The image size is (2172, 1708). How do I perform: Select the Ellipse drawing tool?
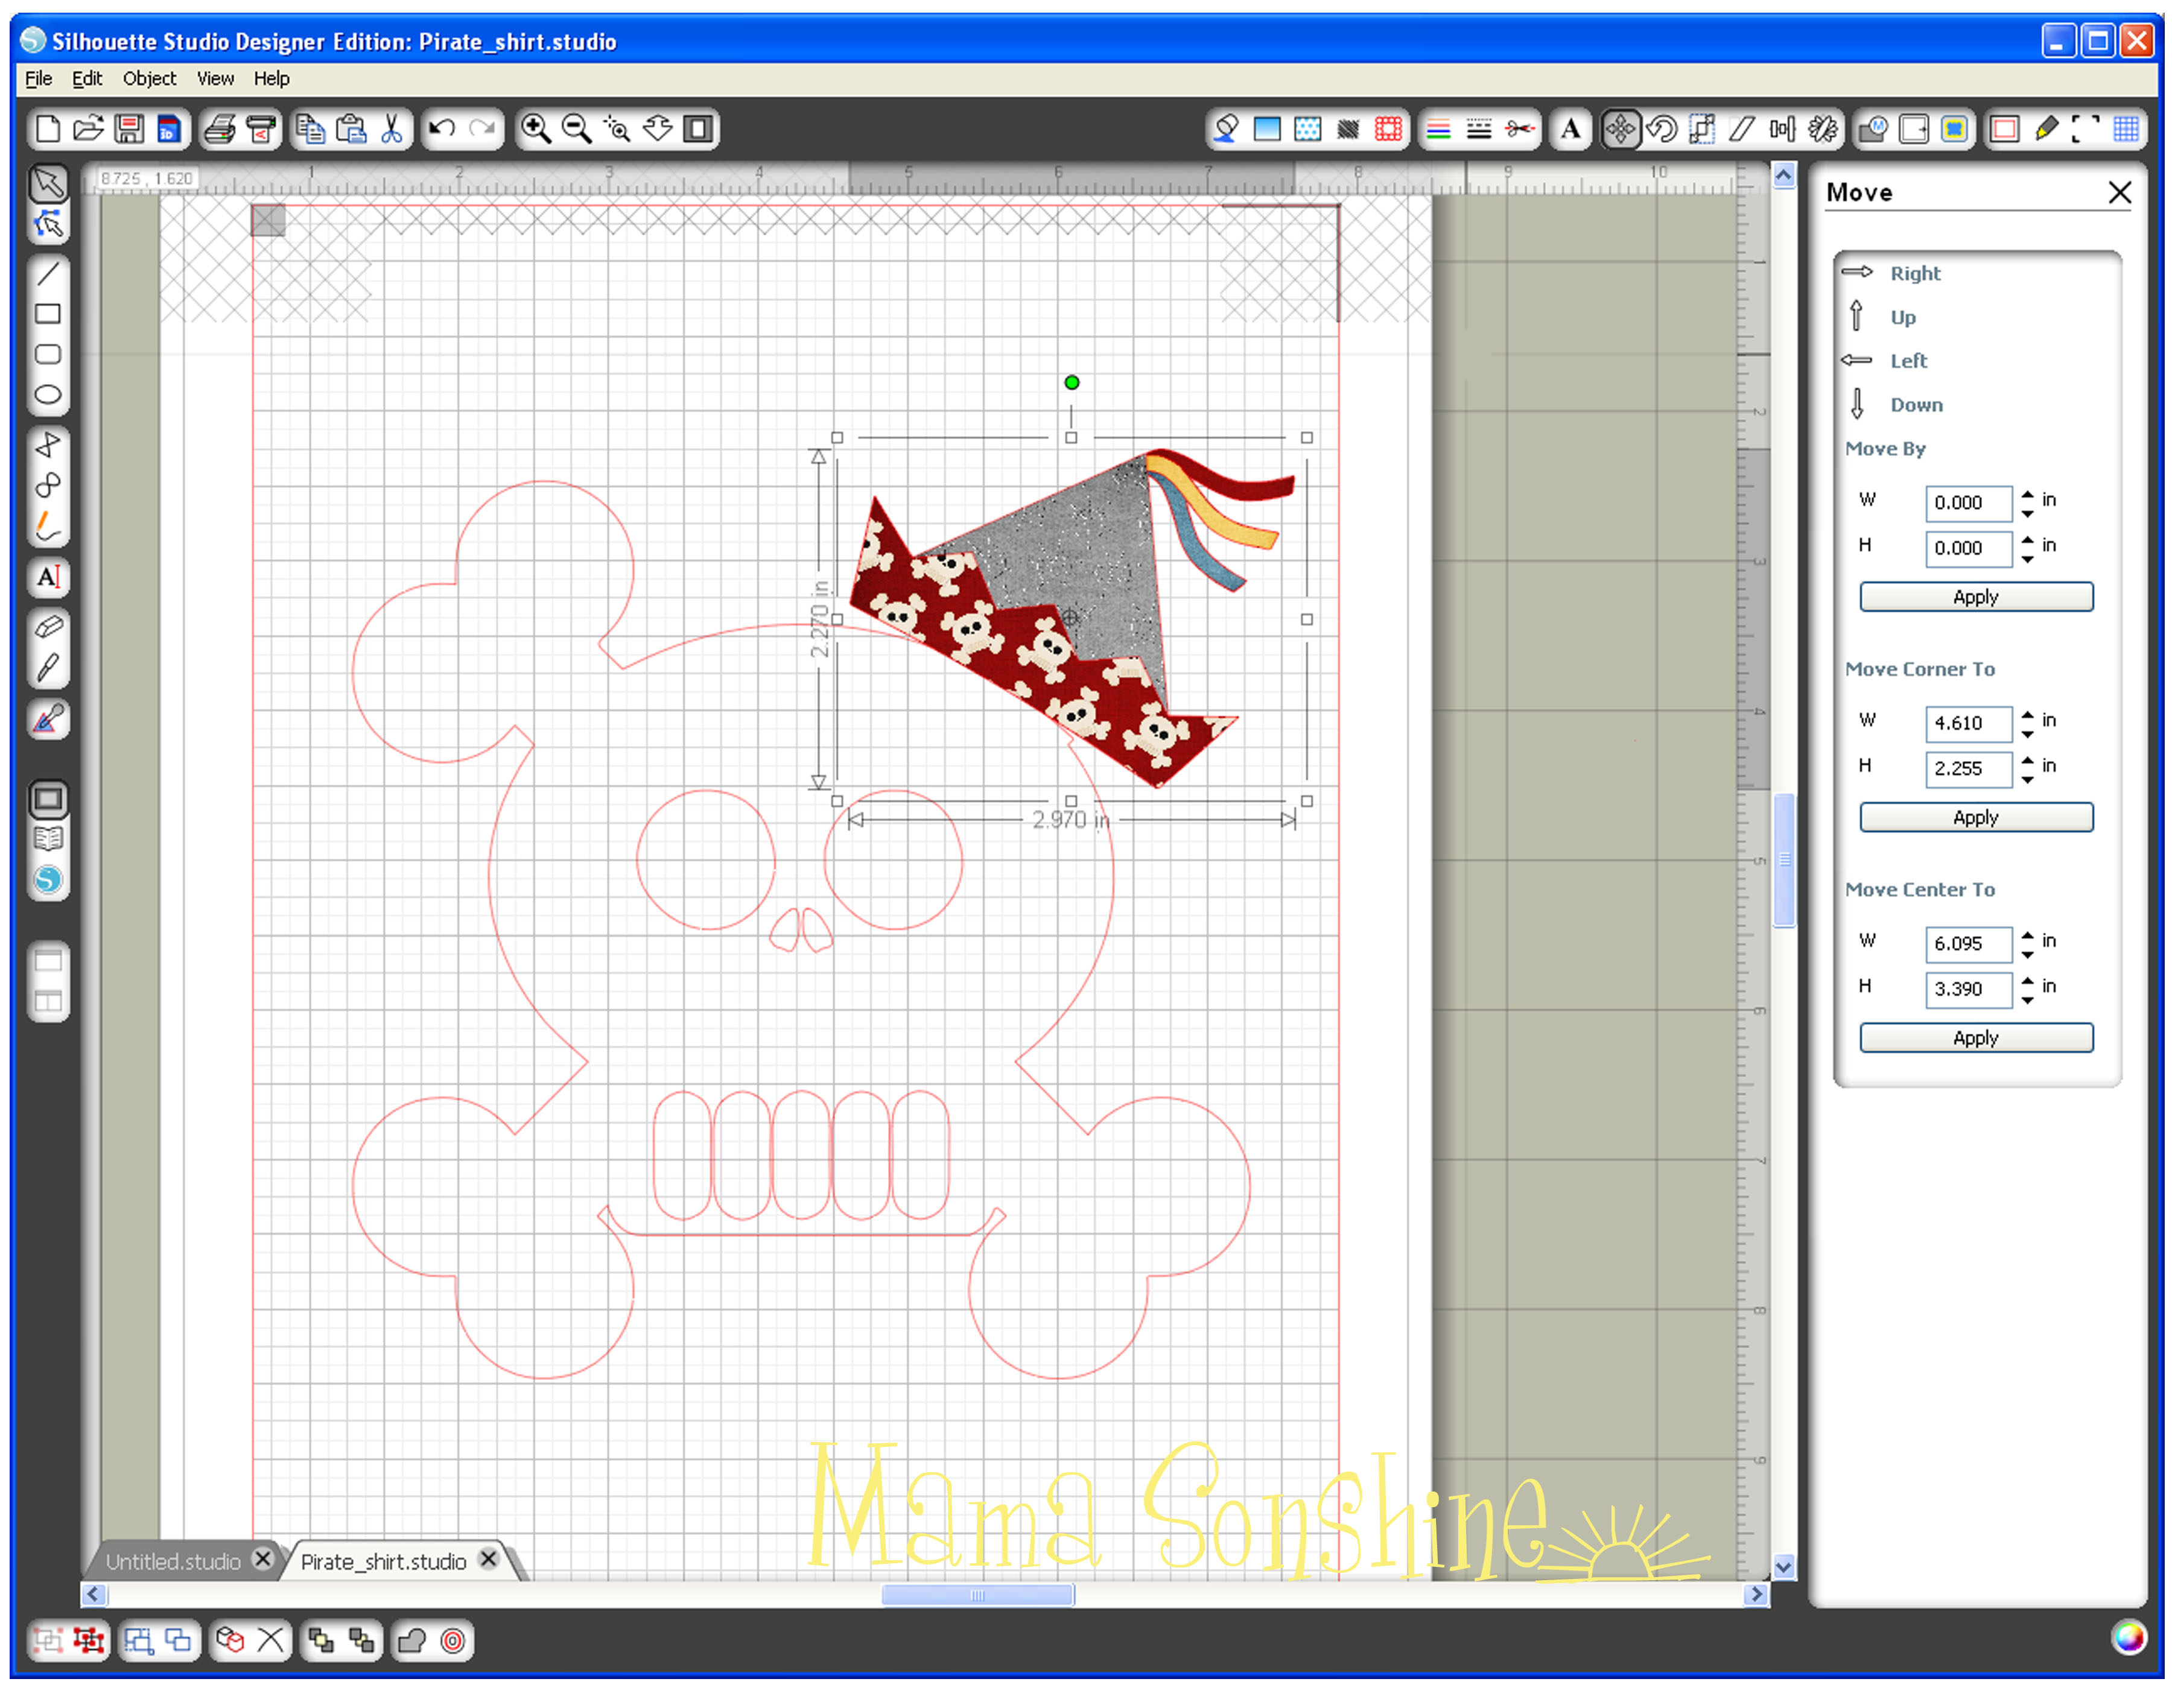pos(47,395)
